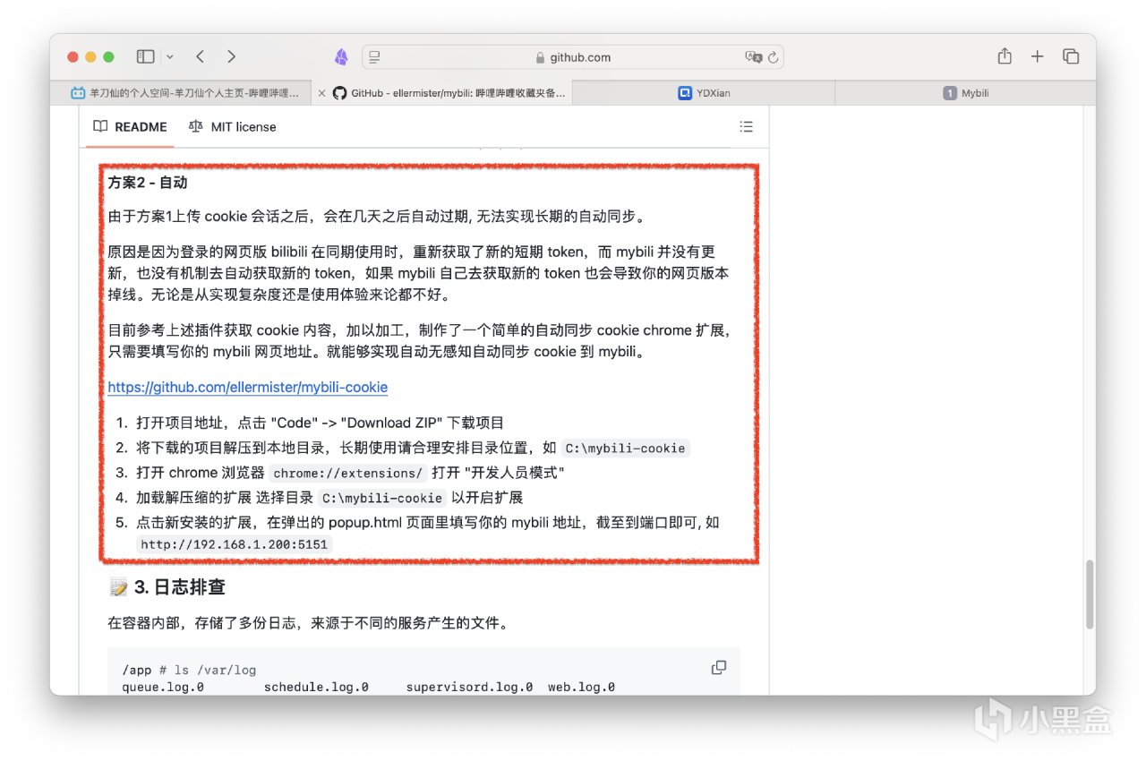Open the README outline menu icon
Screen dimensions: 1146x761
coord(746,127)
